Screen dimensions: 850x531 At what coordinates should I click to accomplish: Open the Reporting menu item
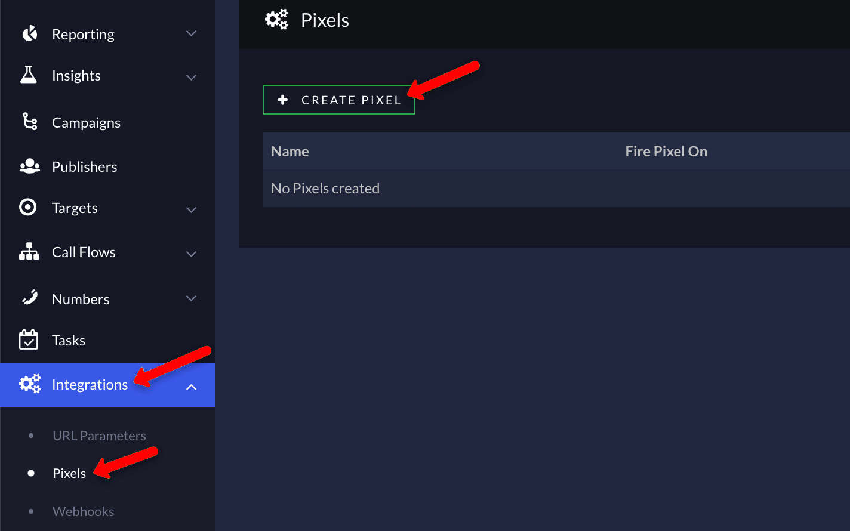point(107,34)
